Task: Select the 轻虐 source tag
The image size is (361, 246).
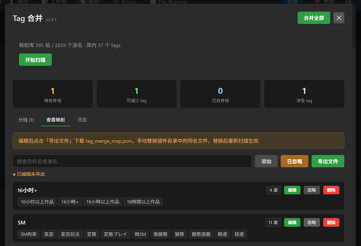Action: pos(239,234)
